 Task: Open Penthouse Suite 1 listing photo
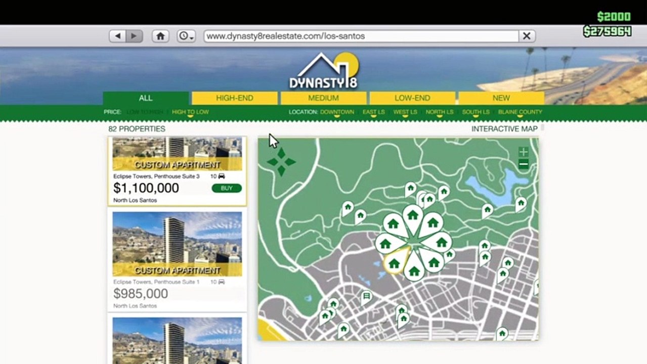pyautogui.click(x=177, y=244)
